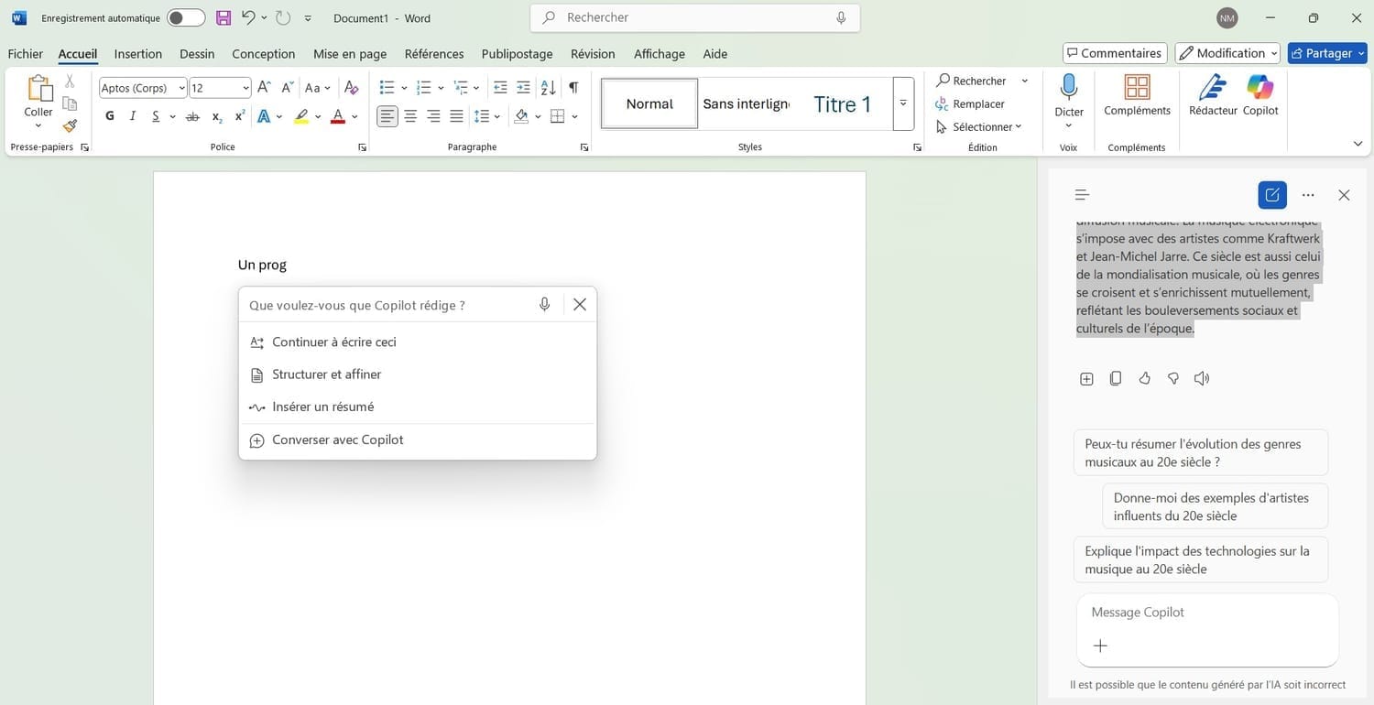Click the font color red swatch
1374x705 pixels.
[x=337, y=116]
